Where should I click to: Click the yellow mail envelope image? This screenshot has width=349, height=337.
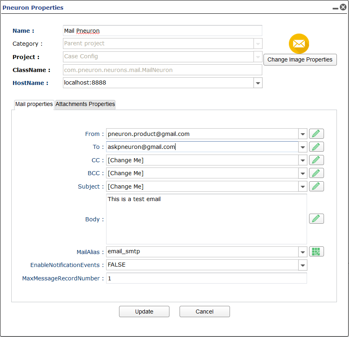pos(299,44)
